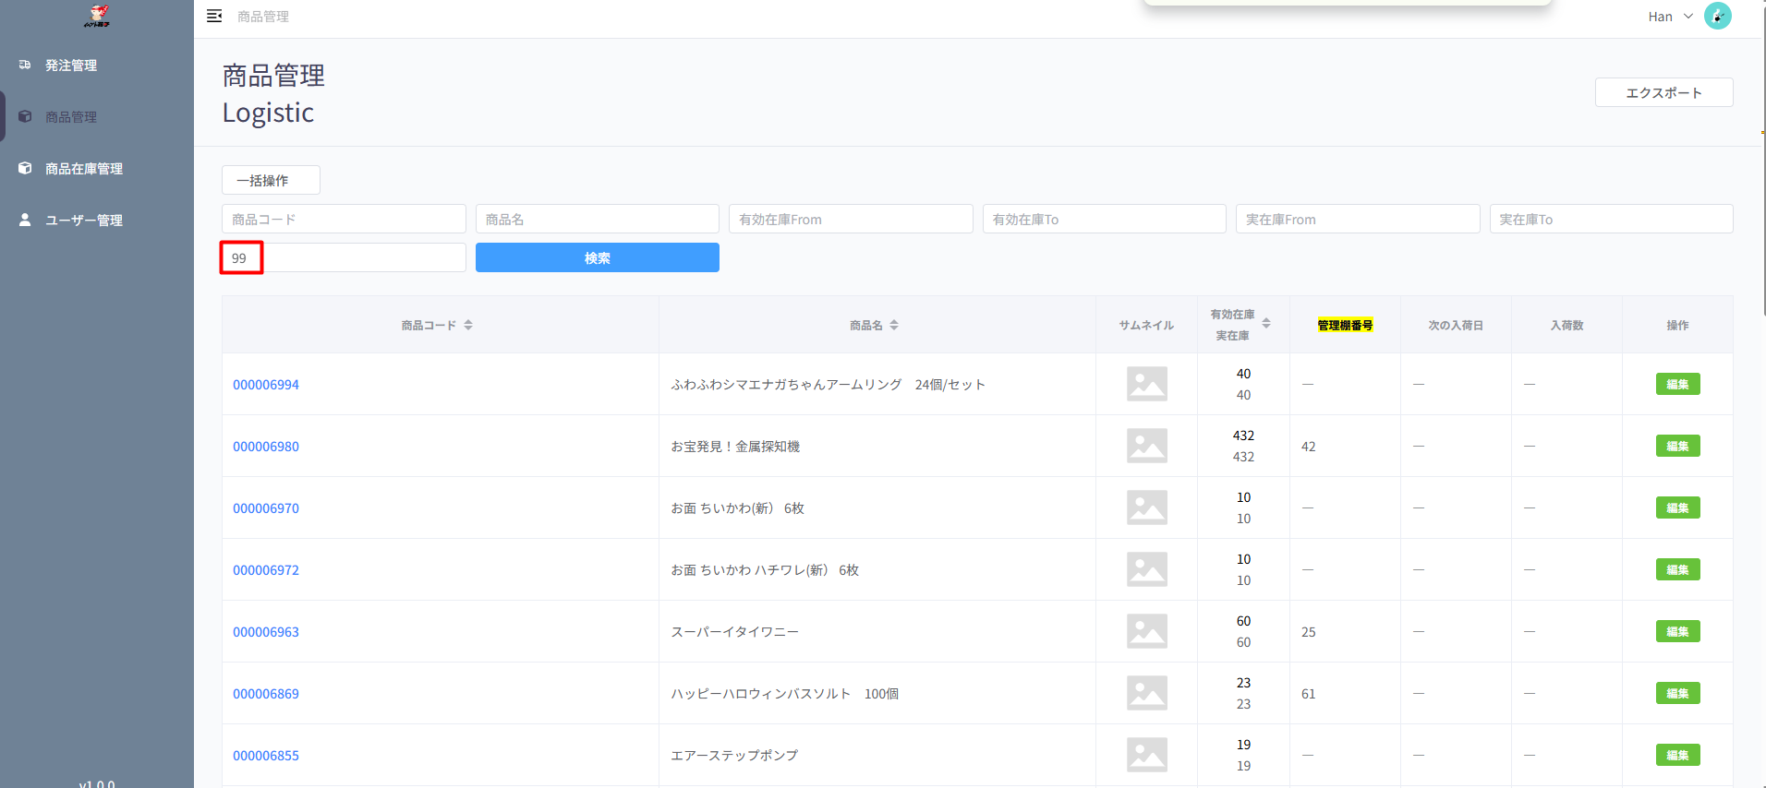Click 編集 button for product 000006970
This screenshot has height=788, width=1766.
[x=1677, y=507]
